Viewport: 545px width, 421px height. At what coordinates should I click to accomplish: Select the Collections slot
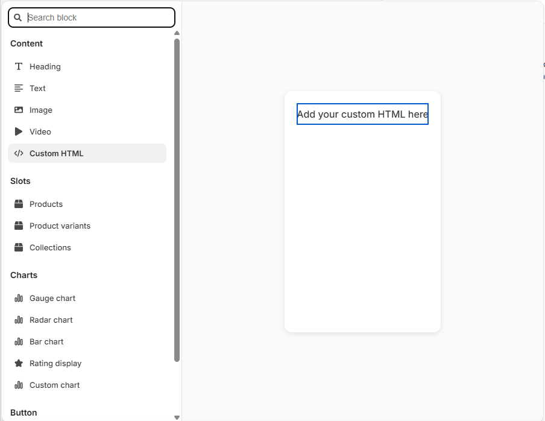coord(51,247)
